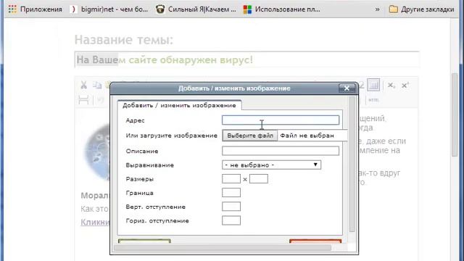
Task: Click the Copy icon in editor toolbar
Action: click(97, 86)
